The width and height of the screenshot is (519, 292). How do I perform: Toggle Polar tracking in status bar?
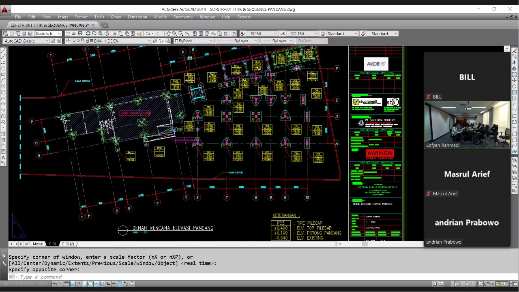(x=79, y=284)
